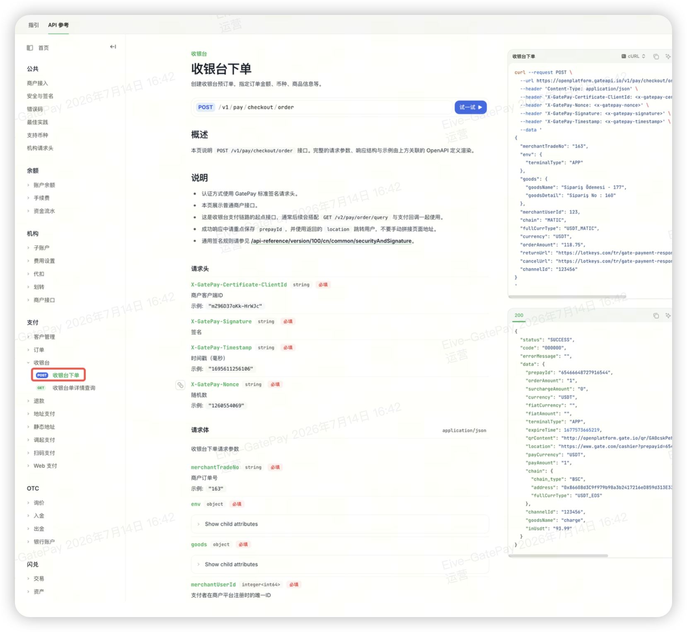Click the sidebar panel icon beside 首页
687x632 pixels.
pyautogui.click(x=30, y=48)
